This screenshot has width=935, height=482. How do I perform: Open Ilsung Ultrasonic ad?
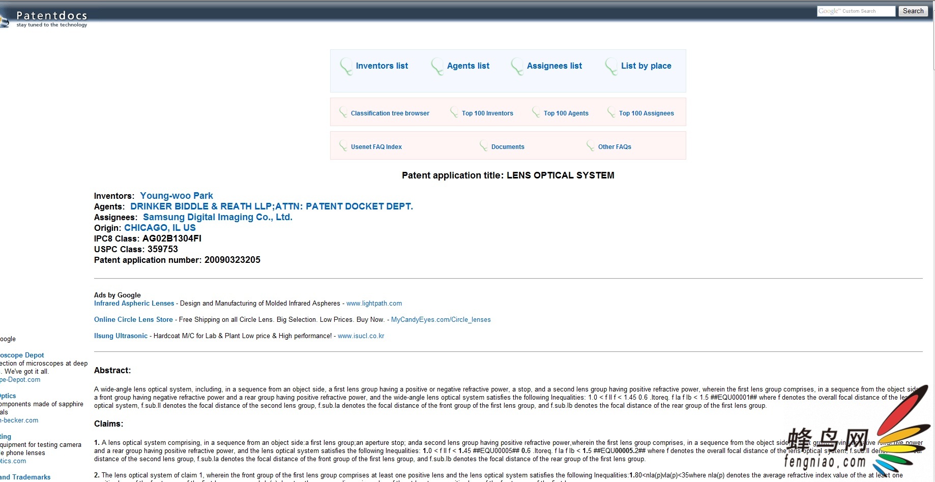[121, 336]
